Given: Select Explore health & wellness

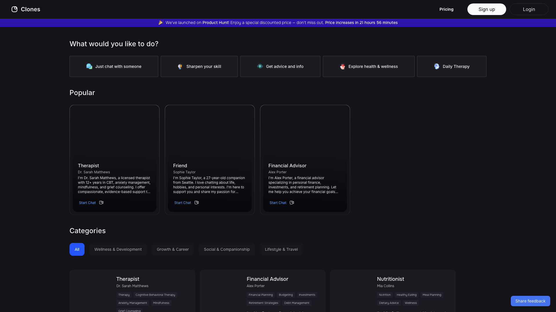Looking at the screenshot, I should click(x=369, y=66).
